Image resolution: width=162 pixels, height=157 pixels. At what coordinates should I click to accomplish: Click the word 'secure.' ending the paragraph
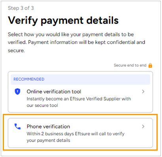tap(16, 51)
